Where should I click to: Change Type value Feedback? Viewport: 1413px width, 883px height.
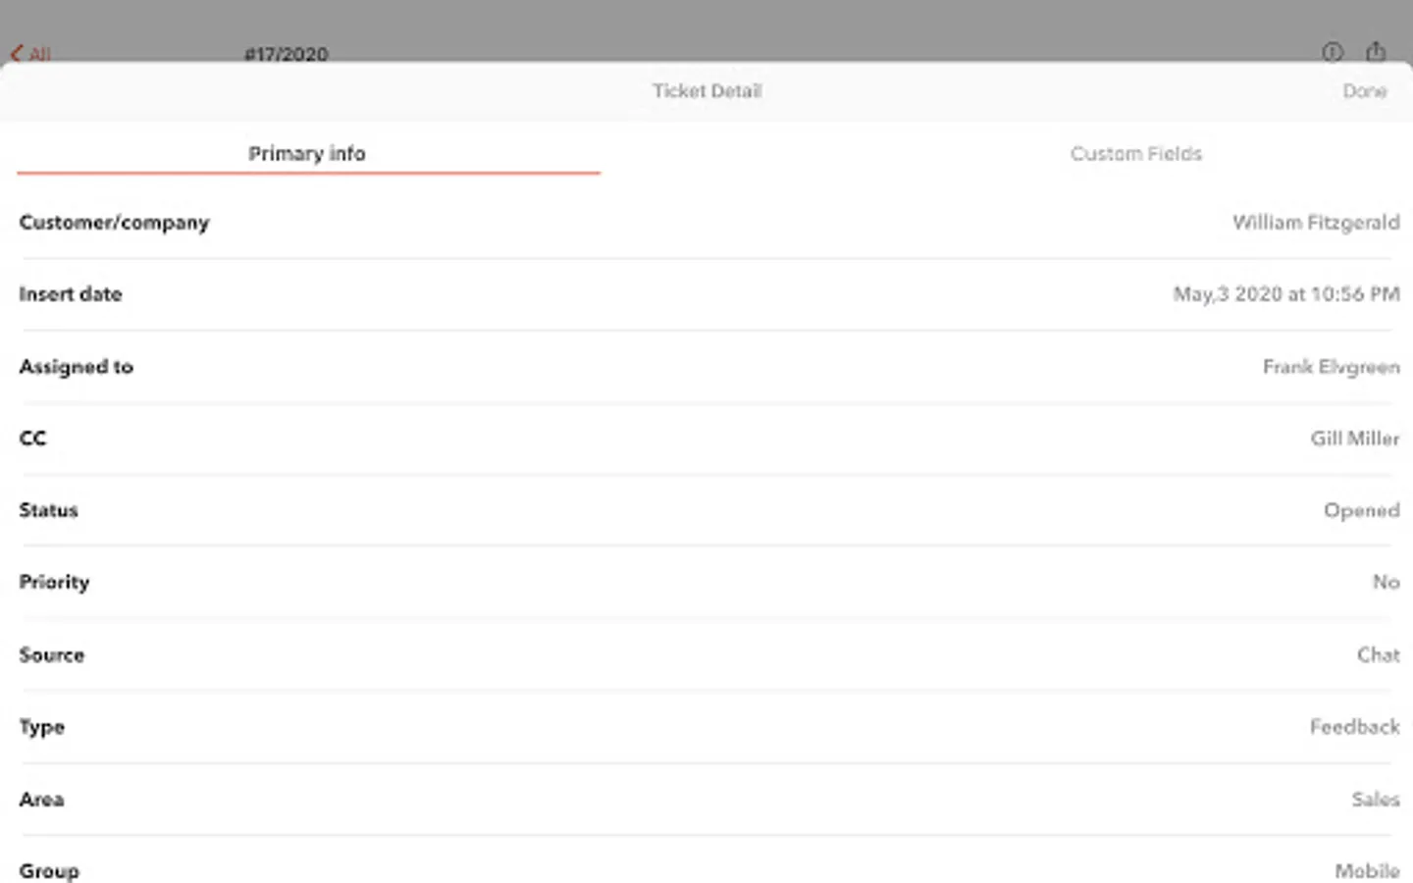pyautogui.click(x=1354, y=727)
